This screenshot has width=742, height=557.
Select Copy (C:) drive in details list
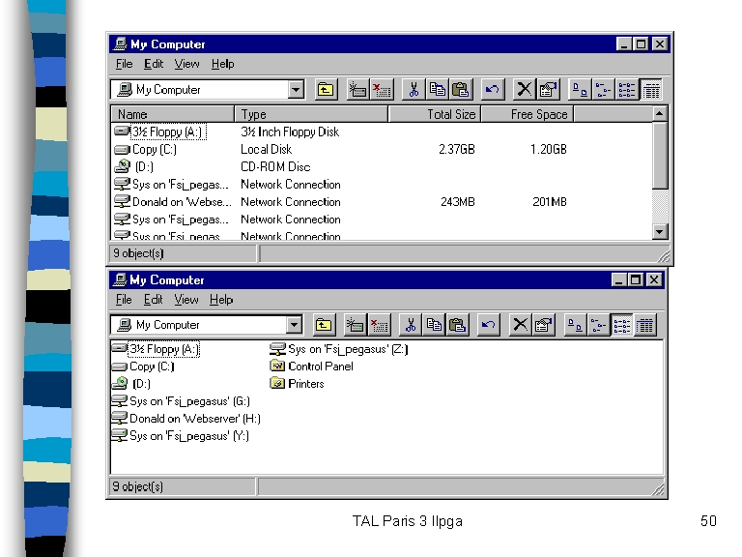coord(154,150)
